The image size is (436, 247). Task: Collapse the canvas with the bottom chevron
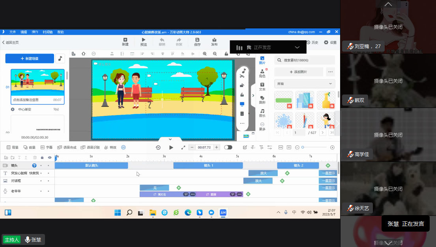[170, 139]
